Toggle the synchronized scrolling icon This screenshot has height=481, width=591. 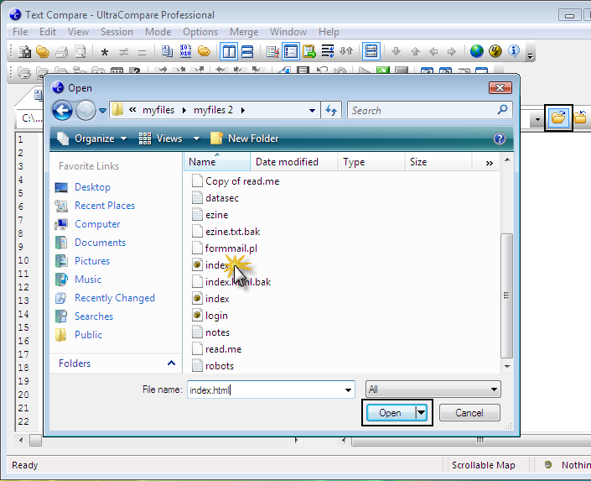tap(371, 51)
